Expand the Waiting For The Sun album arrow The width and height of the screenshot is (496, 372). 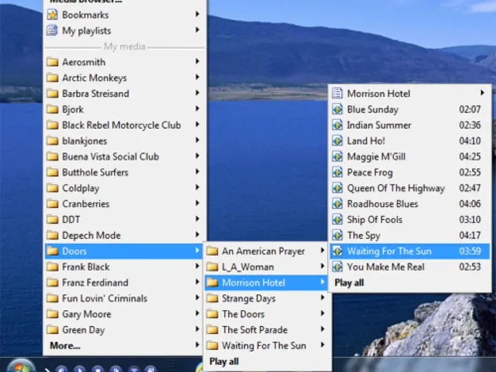322,345
